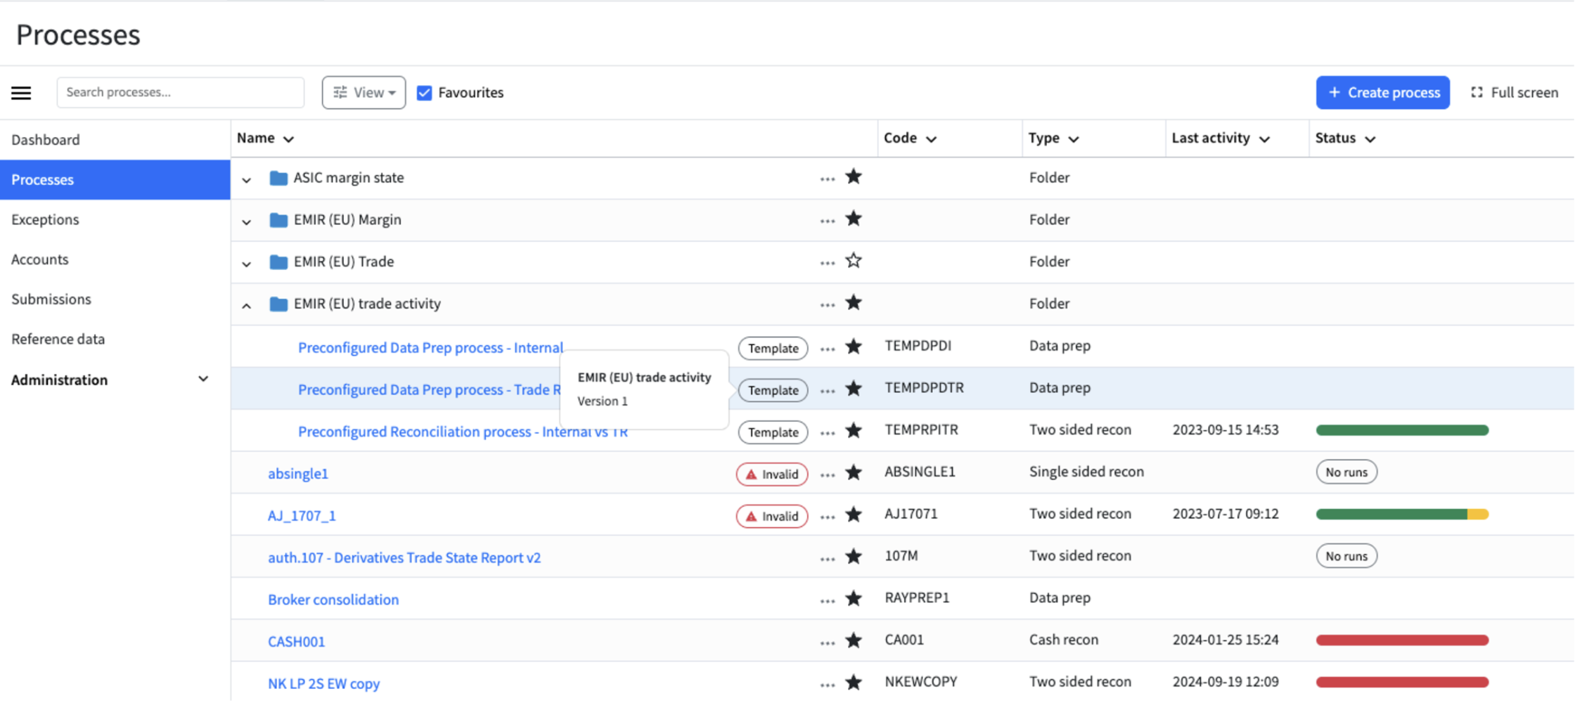The height and width of the screenshot is (710, 1575).
Task: Open Exceptions in sidebar
Action: point(115,219)
